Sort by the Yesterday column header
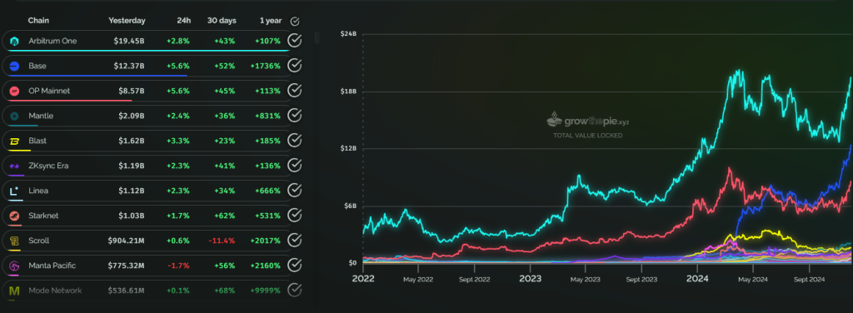The width and height of the screenshot is (853, 313). pyautogui.click(x=127, y=21)
